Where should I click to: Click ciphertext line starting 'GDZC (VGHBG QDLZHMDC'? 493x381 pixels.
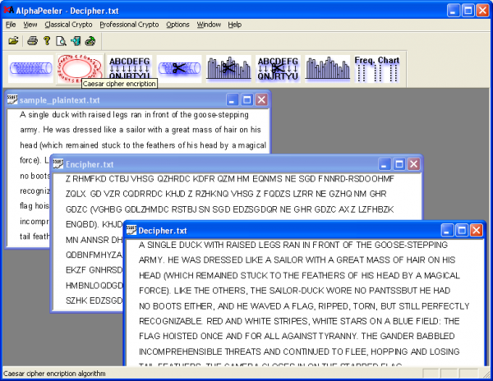(x=229, y=209)
